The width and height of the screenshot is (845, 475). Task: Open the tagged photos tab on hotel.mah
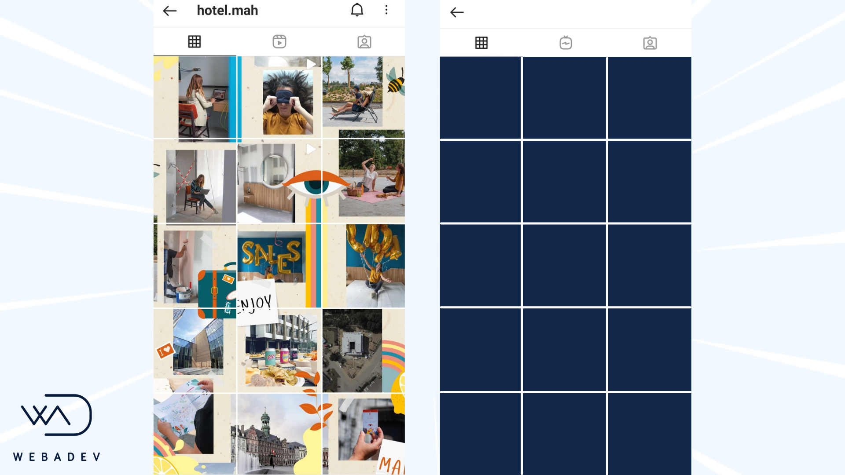pos(364,42)
